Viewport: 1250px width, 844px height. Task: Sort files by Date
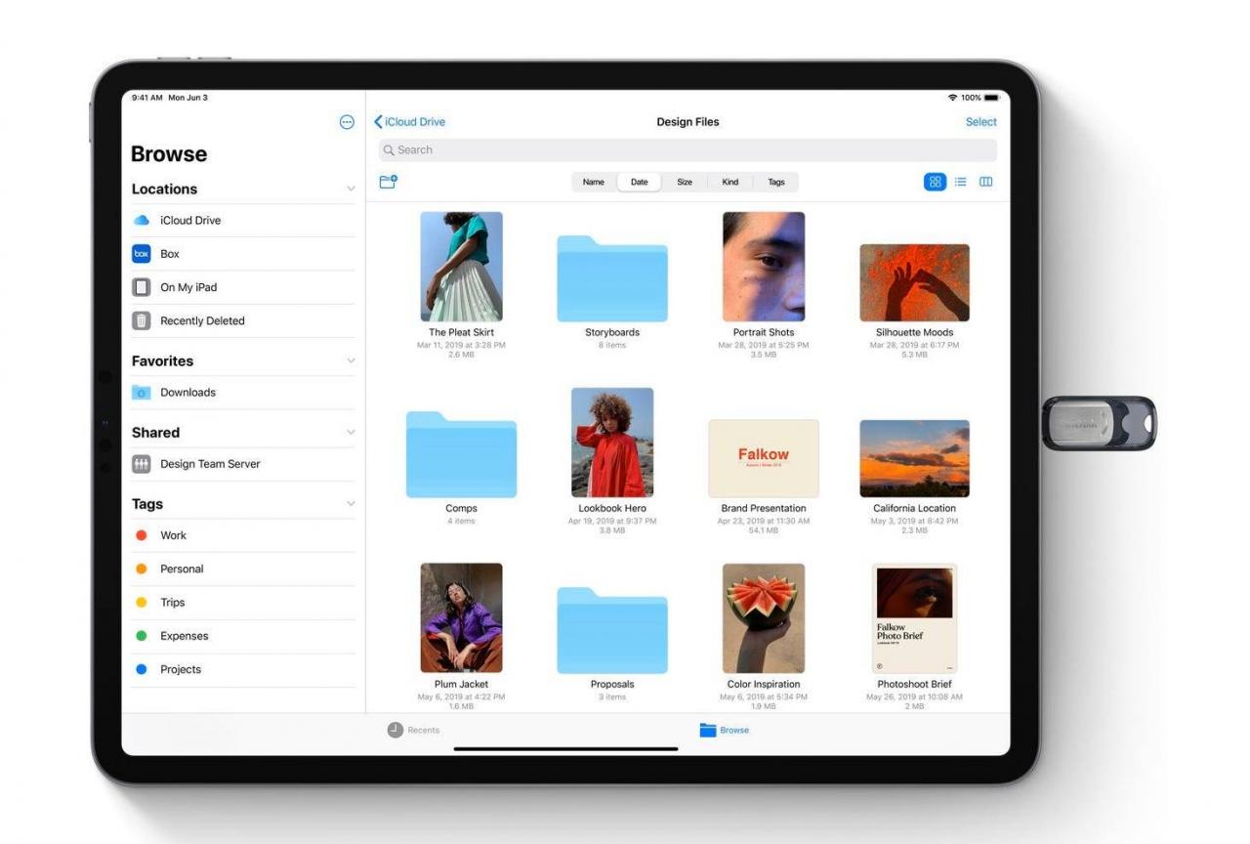(639, 182)
